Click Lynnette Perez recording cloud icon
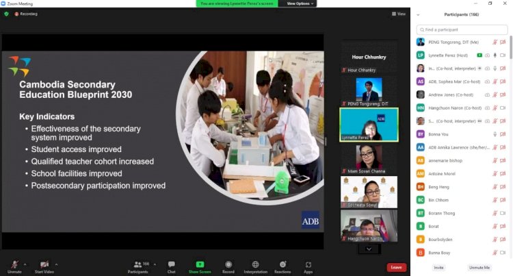Screen dimensions: 513x276 487,55
